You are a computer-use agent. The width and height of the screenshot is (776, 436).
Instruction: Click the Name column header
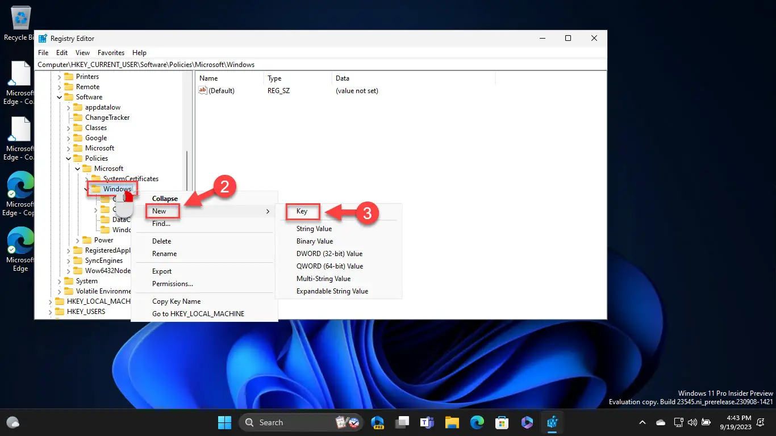click(230, 78)
